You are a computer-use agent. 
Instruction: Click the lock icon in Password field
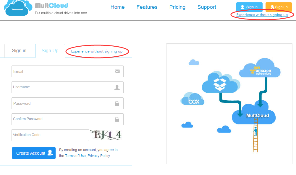[x=117, y=103]
